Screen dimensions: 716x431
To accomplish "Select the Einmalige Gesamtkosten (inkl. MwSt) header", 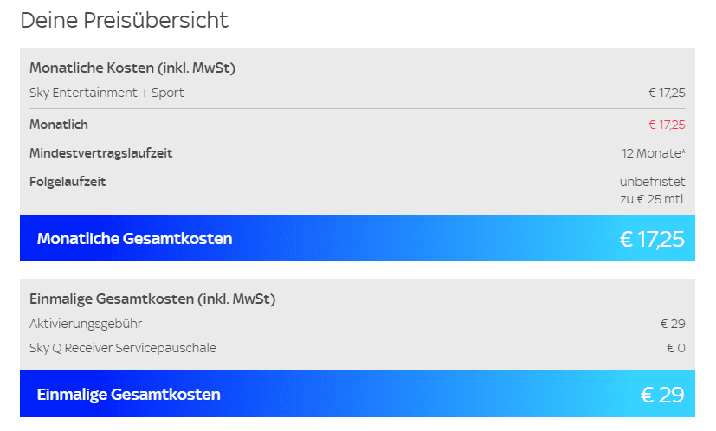I will [x=152, y=299].
